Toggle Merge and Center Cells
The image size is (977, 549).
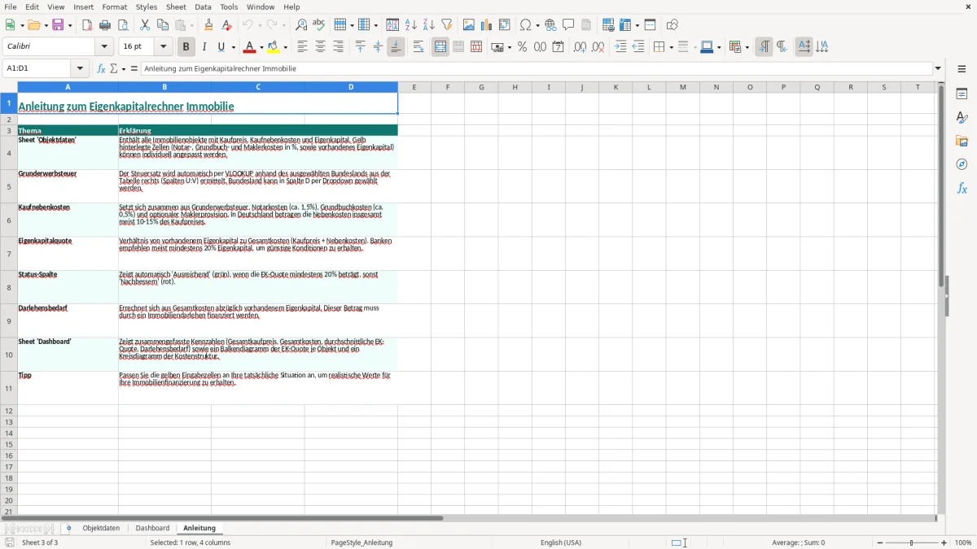[x=440, y=47]
